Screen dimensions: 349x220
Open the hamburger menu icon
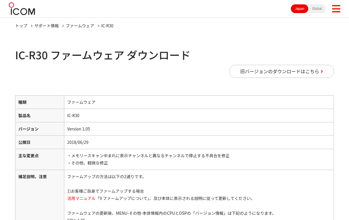(x=336, y=9)
